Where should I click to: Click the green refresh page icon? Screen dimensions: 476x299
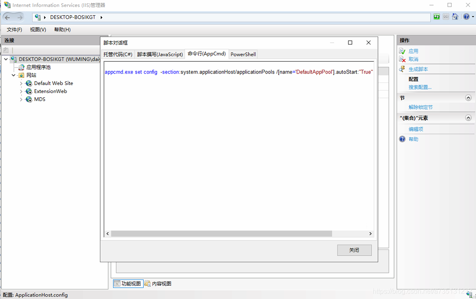pyautogui.click(x=437, y=16)
